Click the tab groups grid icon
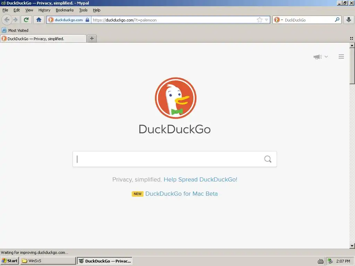The width and height of the screenshot is (355, 266). 352,38
